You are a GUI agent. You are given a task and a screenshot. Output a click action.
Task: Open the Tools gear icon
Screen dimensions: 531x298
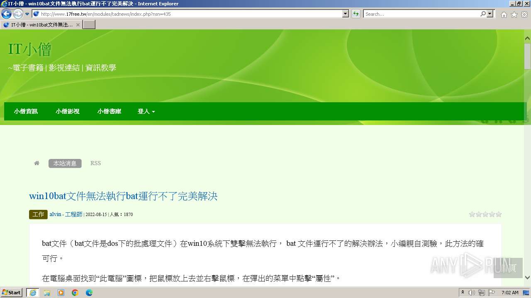click(524, 14)
